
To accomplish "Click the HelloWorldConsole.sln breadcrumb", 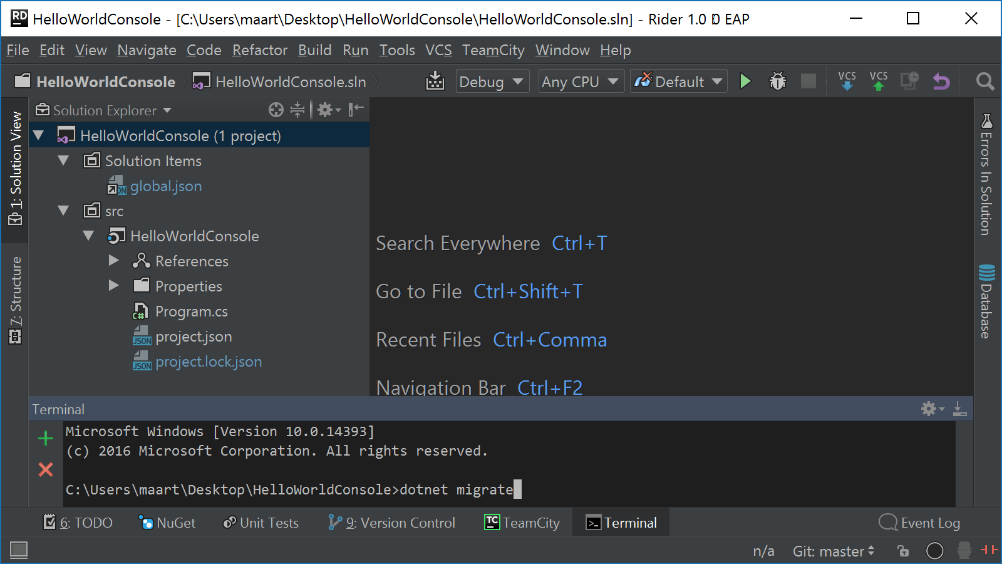I will point(279,81).
